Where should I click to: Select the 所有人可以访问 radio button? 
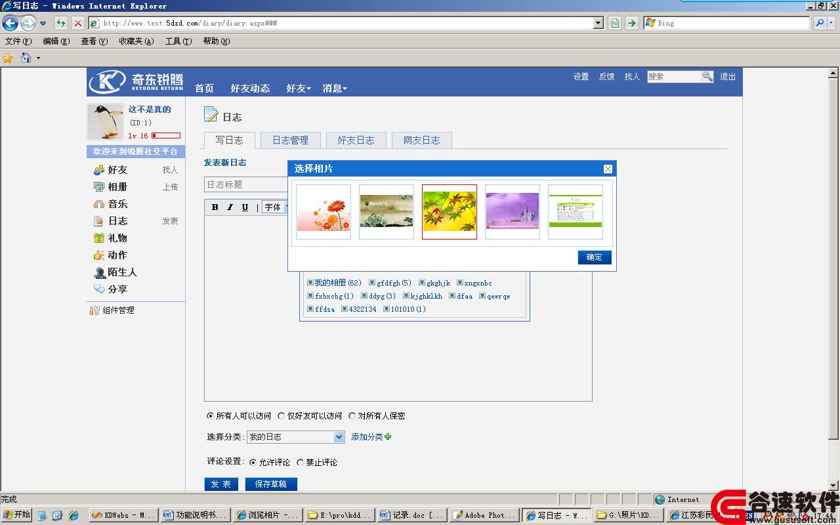[x=210, y=415]
